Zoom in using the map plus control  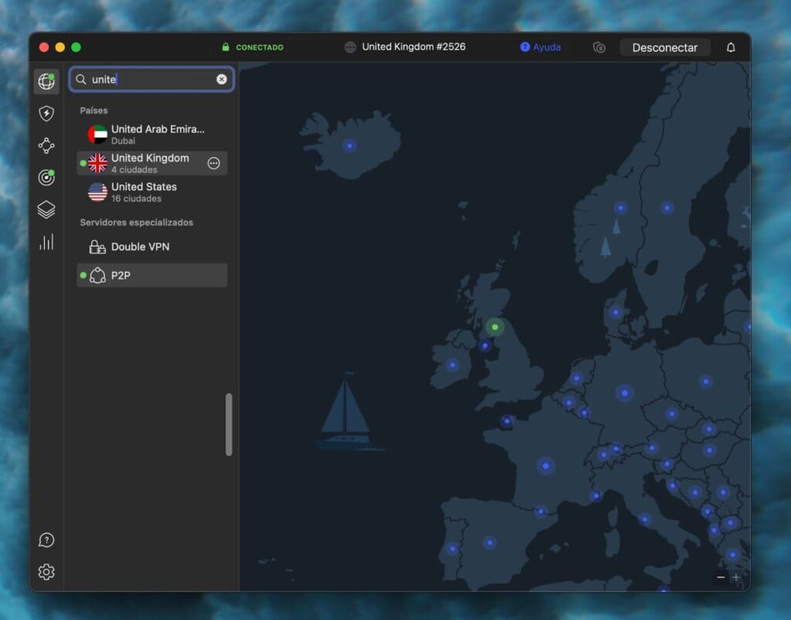(736, 577)
